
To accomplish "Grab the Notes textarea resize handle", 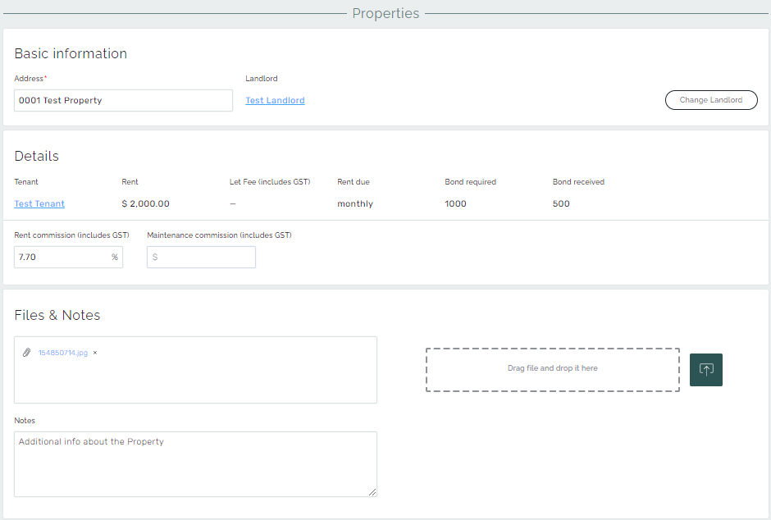I will pos(372,492).
